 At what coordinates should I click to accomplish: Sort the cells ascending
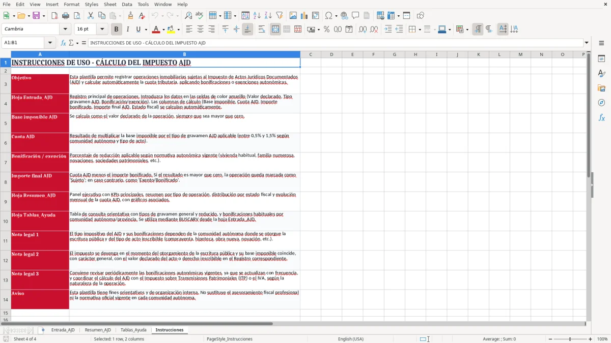click(x=257, y=16)
